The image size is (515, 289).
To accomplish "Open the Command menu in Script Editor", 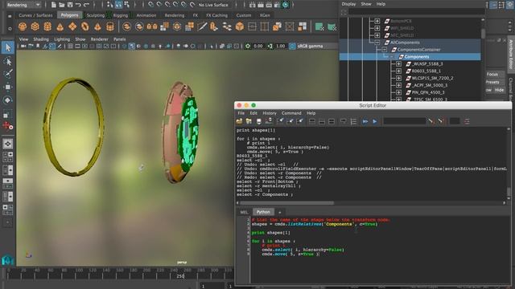I will coord(291,113).
